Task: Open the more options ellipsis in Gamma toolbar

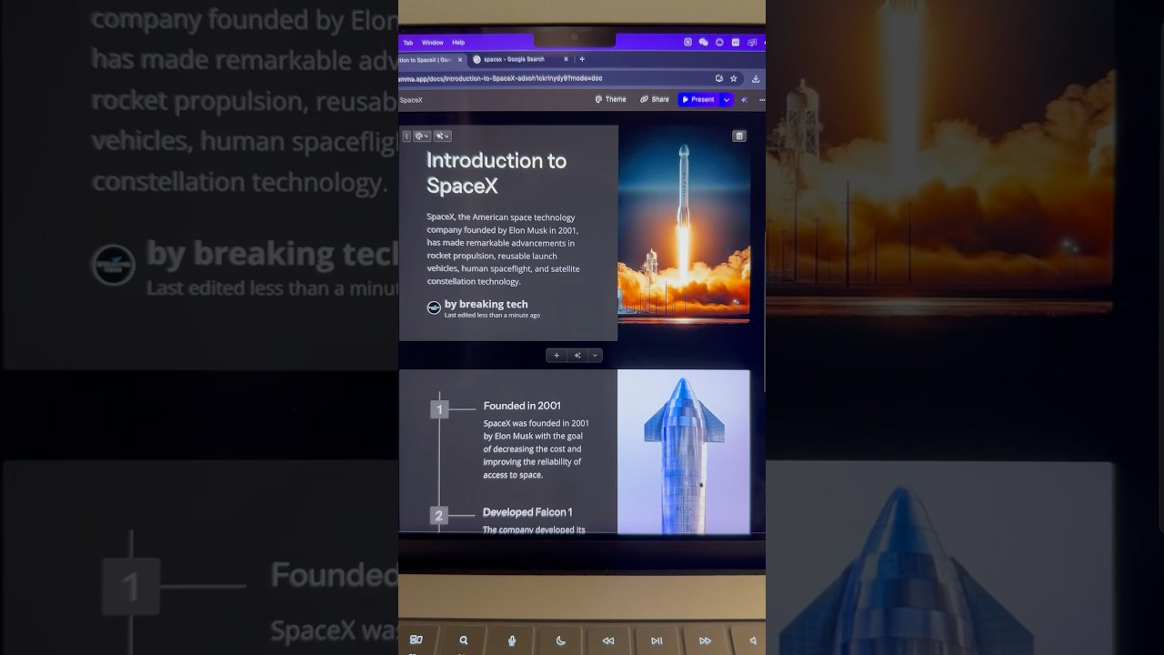Action: click(x=761, y=100)
